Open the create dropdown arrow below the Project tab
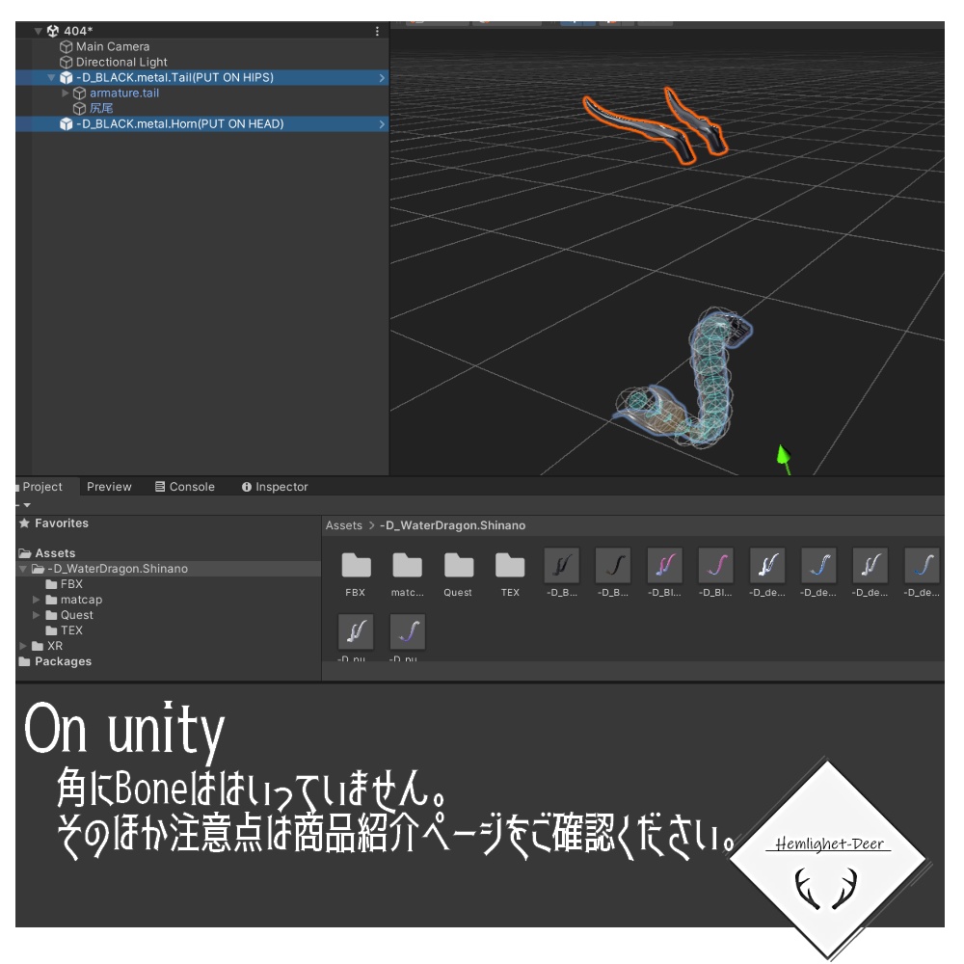 pos(27,505)
